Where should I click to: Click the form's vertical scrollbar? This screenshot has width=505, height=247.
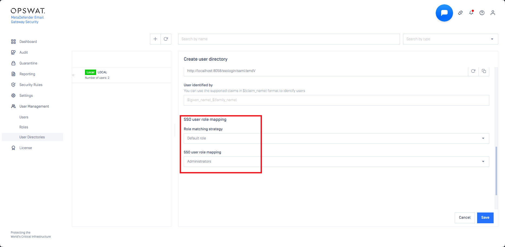tap(496, 171)
